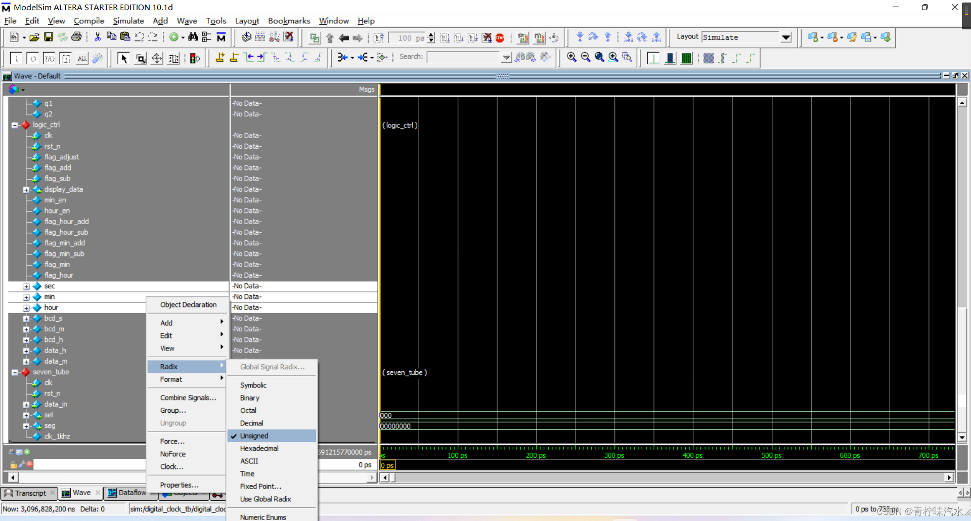Image resolution: width=971 pixels, height=521 pixels.
Task: Click the Step Into blue arrow icon
Action: [x=580, y=37]
